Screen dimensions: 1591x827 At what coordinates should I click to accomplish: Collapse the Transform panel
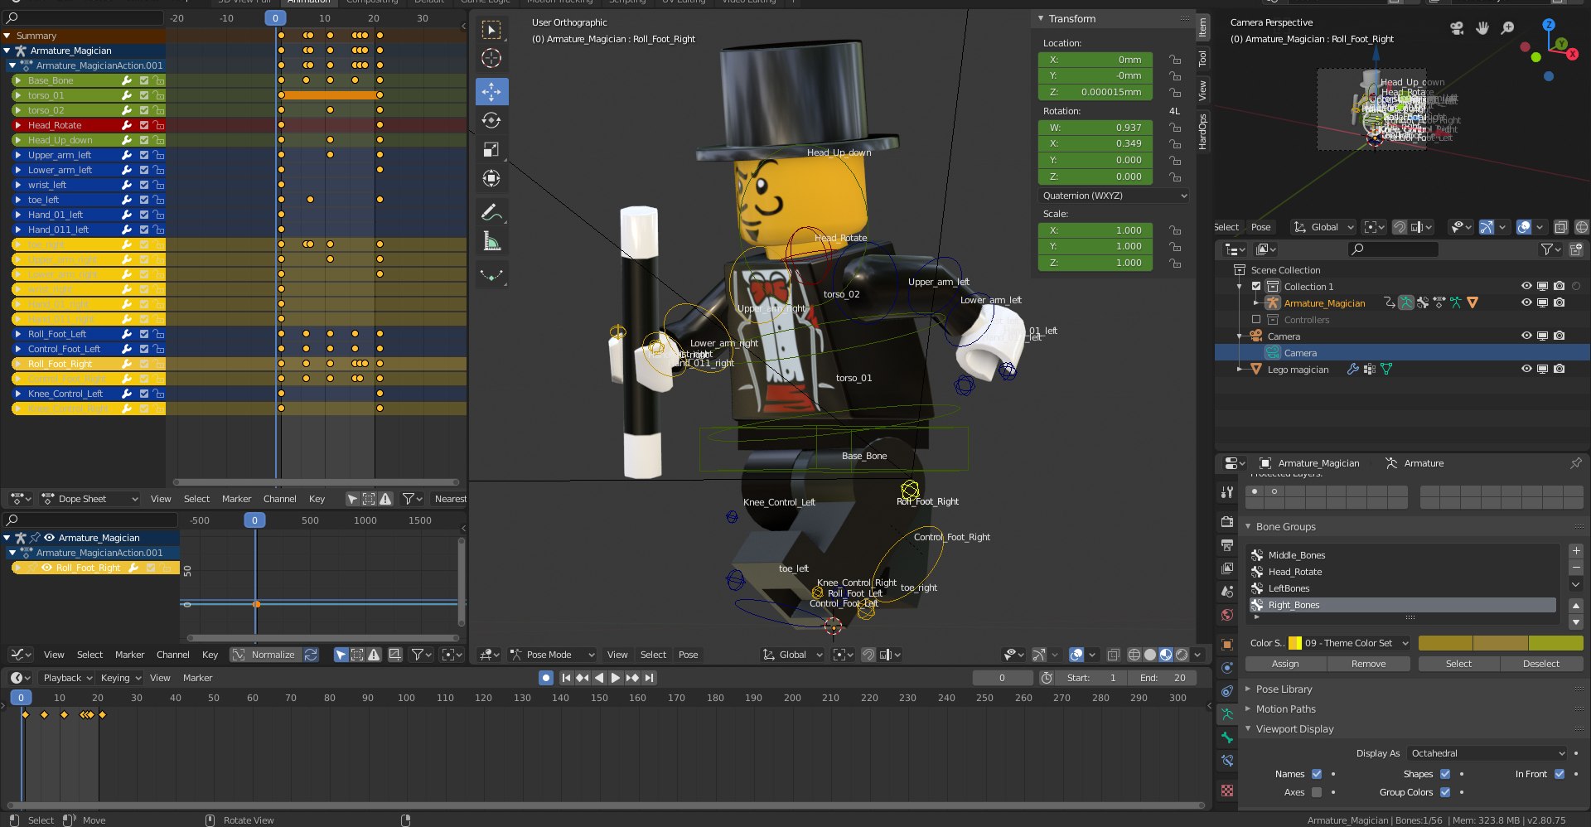tap(1071, 18)
